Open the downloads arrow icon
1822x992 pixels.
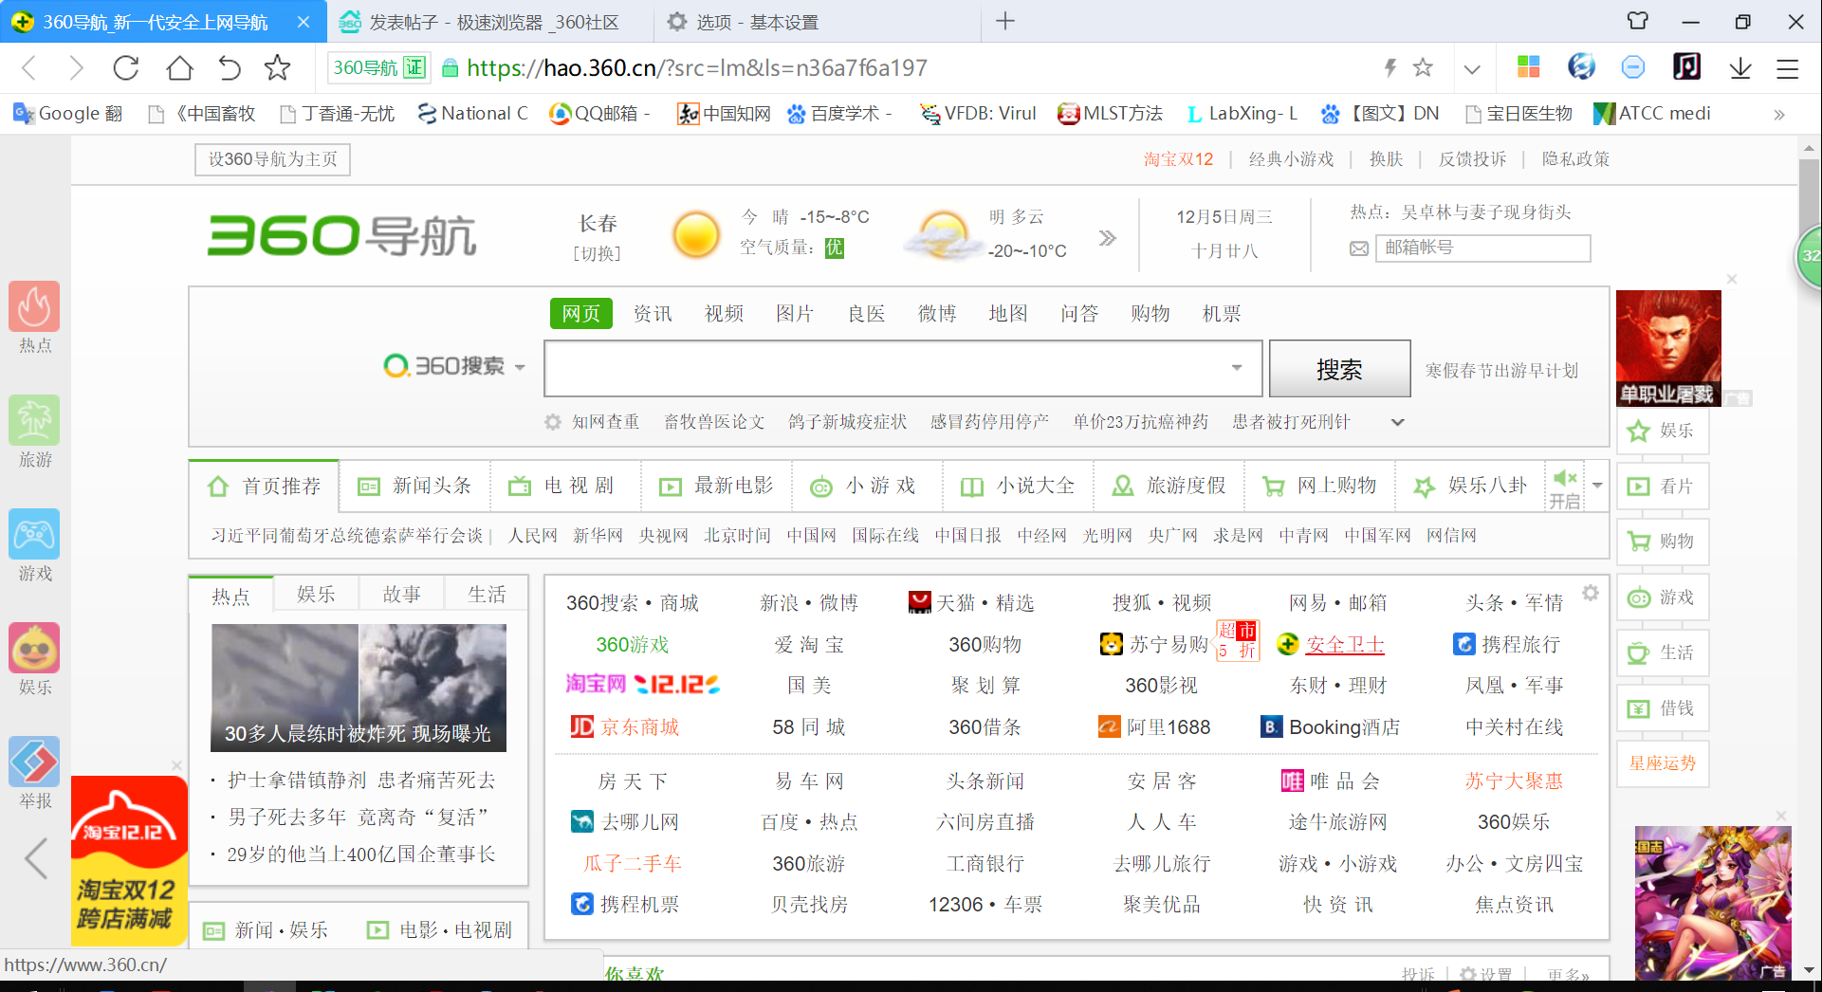coord(1740,67)
